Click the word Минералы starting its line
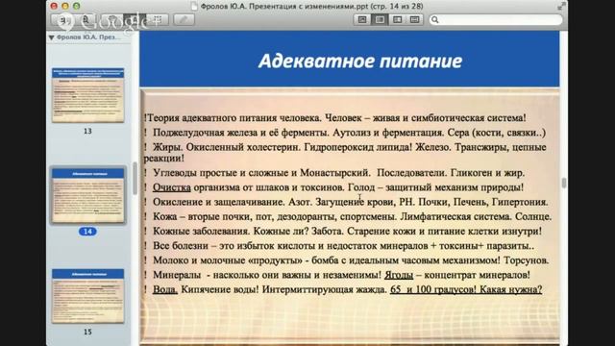 [177, 275]
